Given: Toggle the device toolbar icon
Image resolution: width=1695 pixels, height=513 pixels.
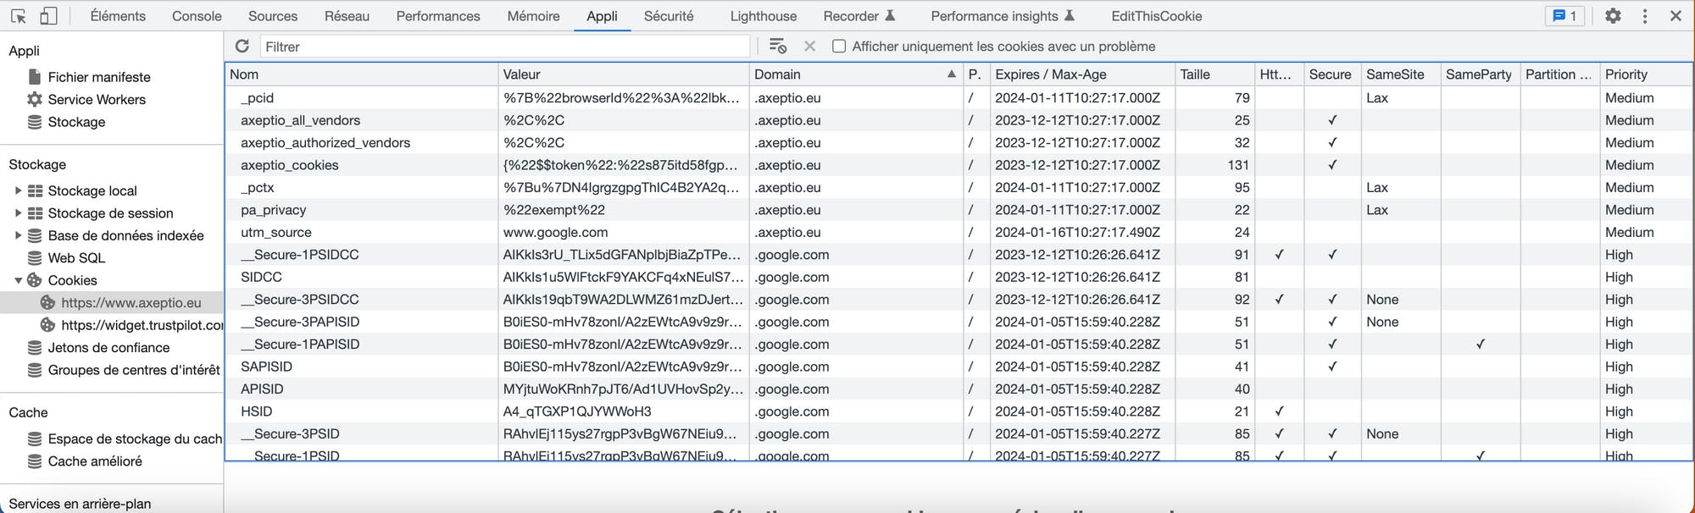Looking at the screenshot, I should click(x=48, y=16).
